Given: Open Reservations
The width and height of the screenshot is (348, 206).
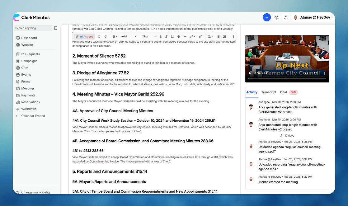Looking at the screenshot, I should coord(31,102).
